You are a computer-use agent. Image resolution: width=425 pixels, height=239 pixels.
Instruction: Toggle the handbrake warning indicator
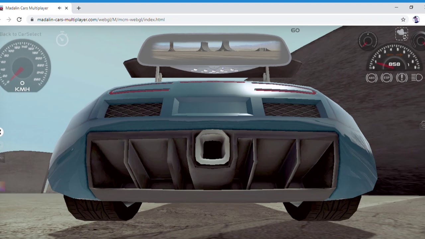coord(402,78)
